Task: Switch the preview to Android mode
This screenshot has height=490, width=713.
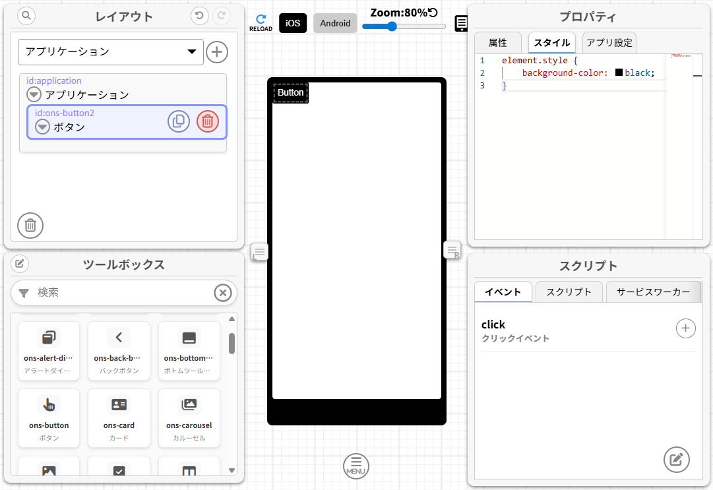Action: (334, 23)
